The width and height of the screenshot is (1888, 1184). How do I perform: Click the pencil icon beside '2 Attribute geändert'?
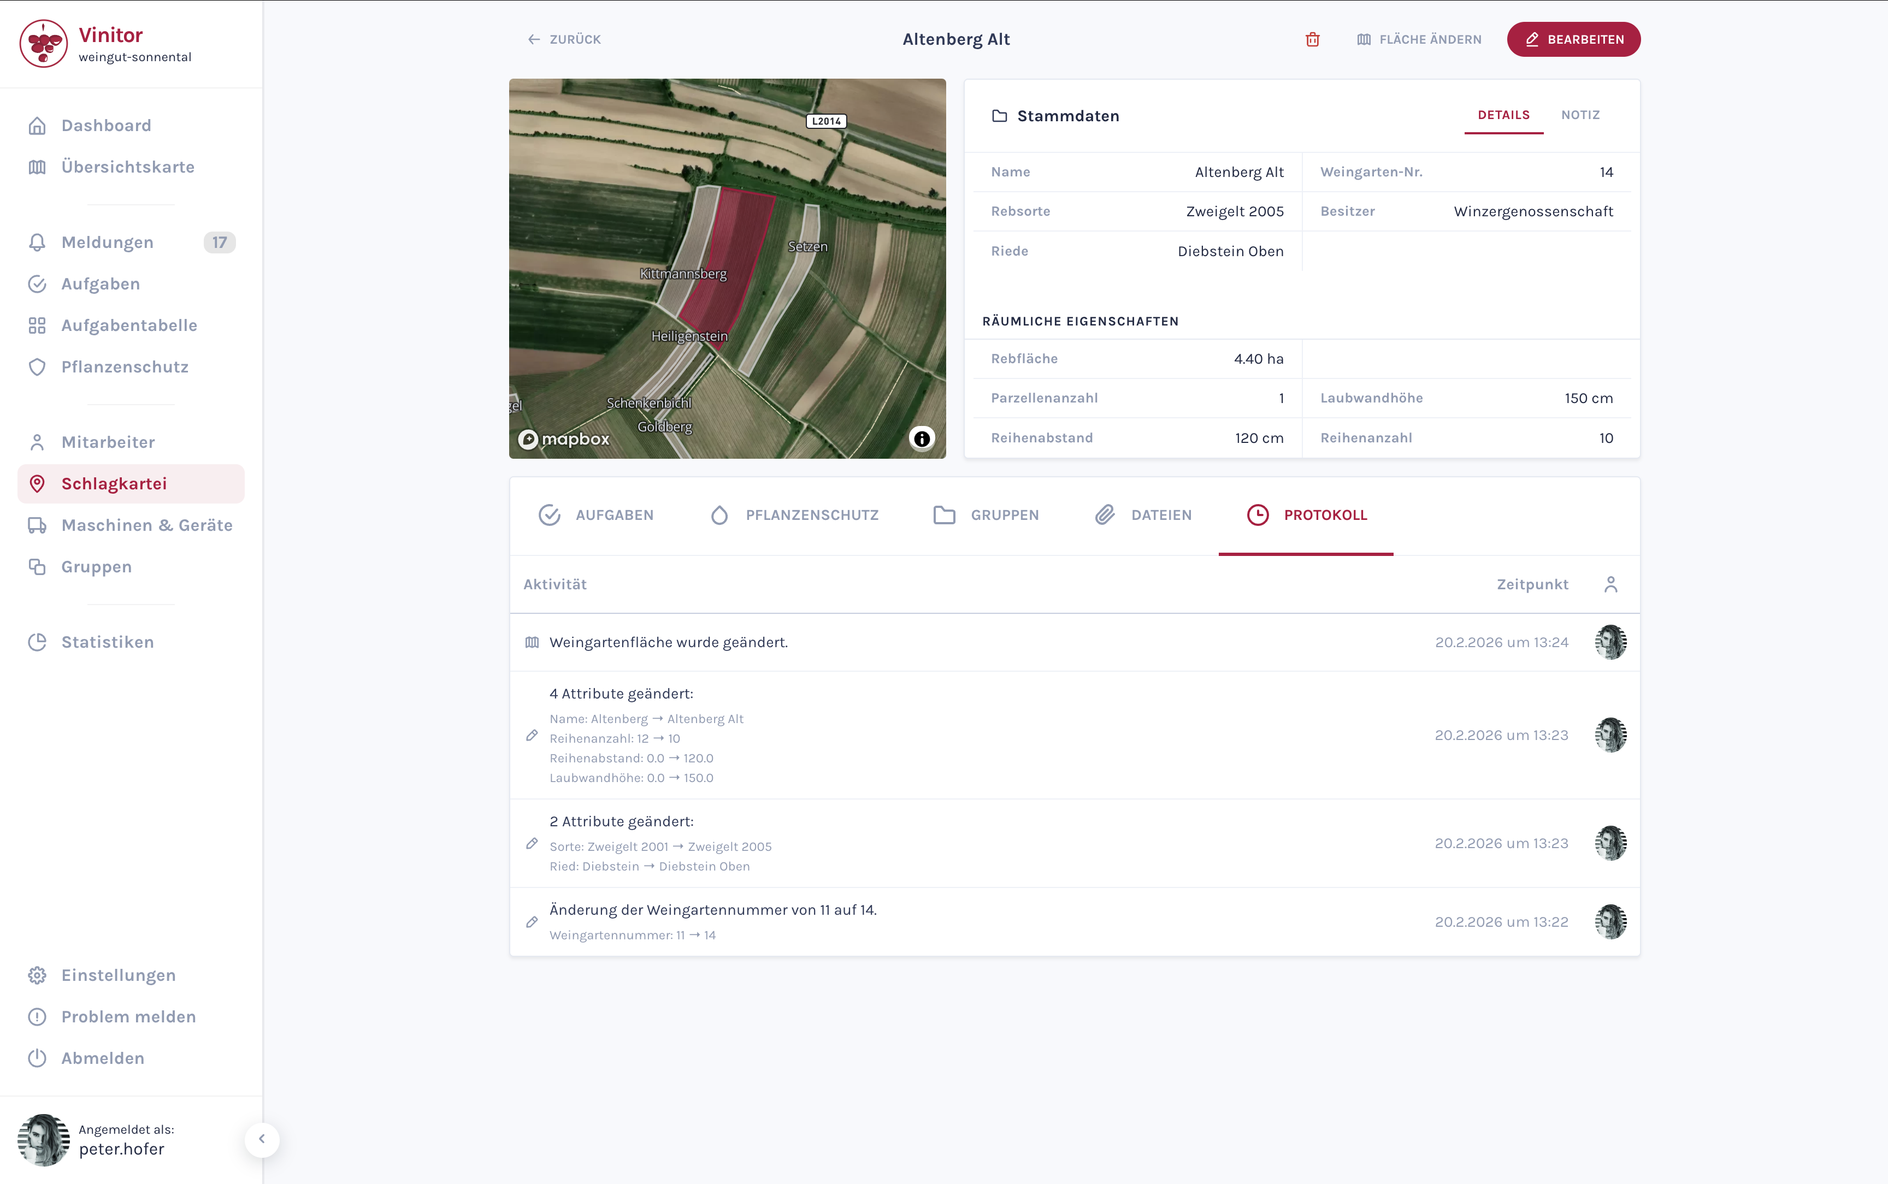tap(533, 845)
